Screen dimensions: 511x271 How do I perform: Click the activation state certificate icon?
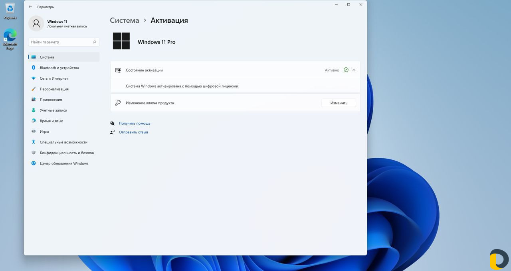click(x=118, y=70)
